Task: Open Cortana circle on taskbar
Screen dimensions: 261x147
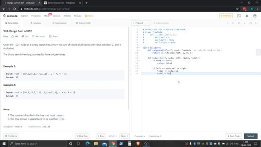Action: click(x=71, y=143)
